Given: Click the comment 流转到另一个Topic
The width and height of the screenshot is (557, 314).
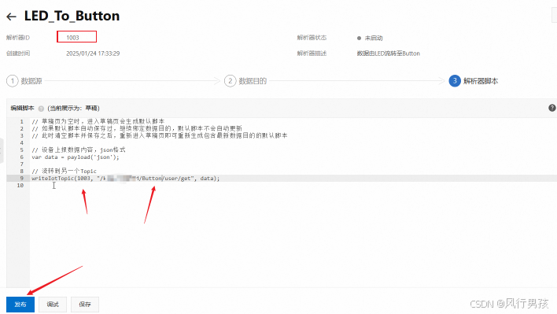Looking at the screenshot, I should coord(64,172).
